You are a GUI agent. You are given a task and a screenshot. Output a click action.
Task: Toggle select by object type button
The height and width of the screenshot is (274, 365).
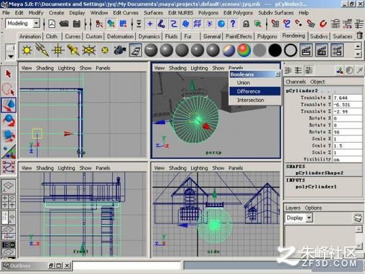[x=111, y=23]
